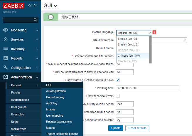Image resolution: width=192 pixels, height=136 pixels.
Task: Click the Services stopwatch icon
Action: (x=6, y=39)
